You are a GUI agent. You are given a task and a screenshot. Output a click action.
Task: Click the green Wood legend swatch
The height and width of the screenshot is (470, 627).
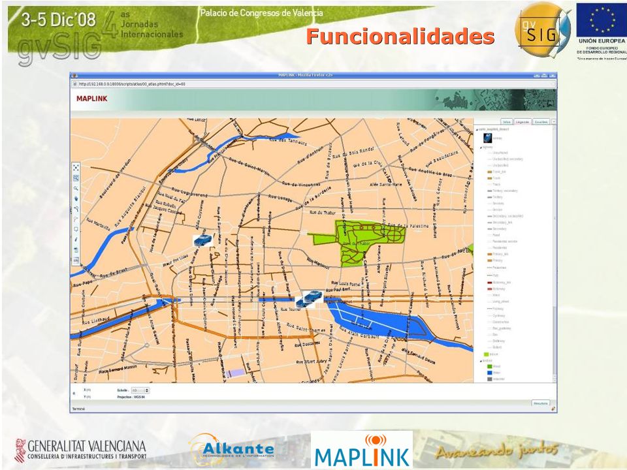tap(489, 366)
